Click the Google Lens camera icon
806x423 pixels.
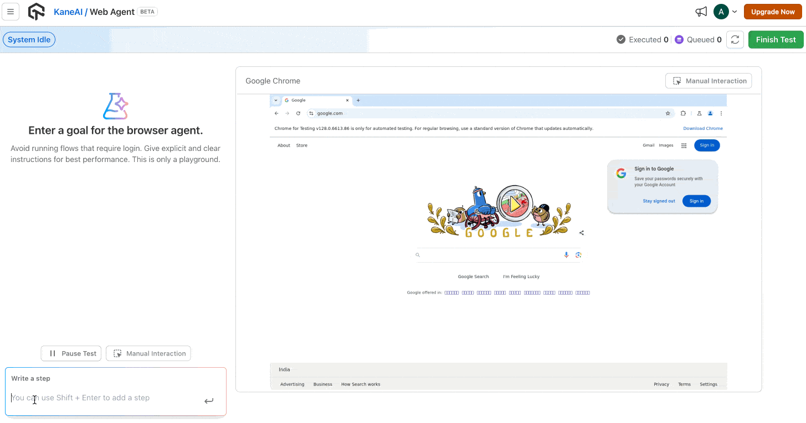tap(578, 255)
